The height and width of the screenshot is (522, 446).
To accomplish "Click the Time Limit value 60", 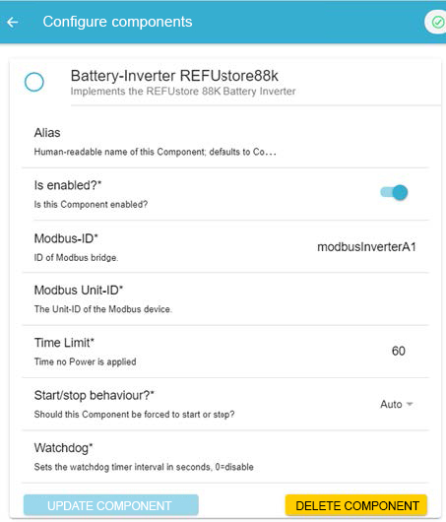I will pyautogui.click(x=399, y=351).
